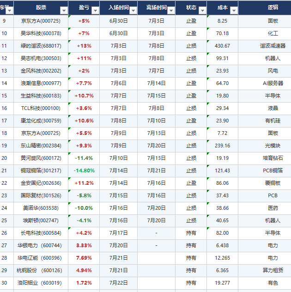Select cost cell 121.43
This screenshot has height=292, width=291.
pos(222,170)
